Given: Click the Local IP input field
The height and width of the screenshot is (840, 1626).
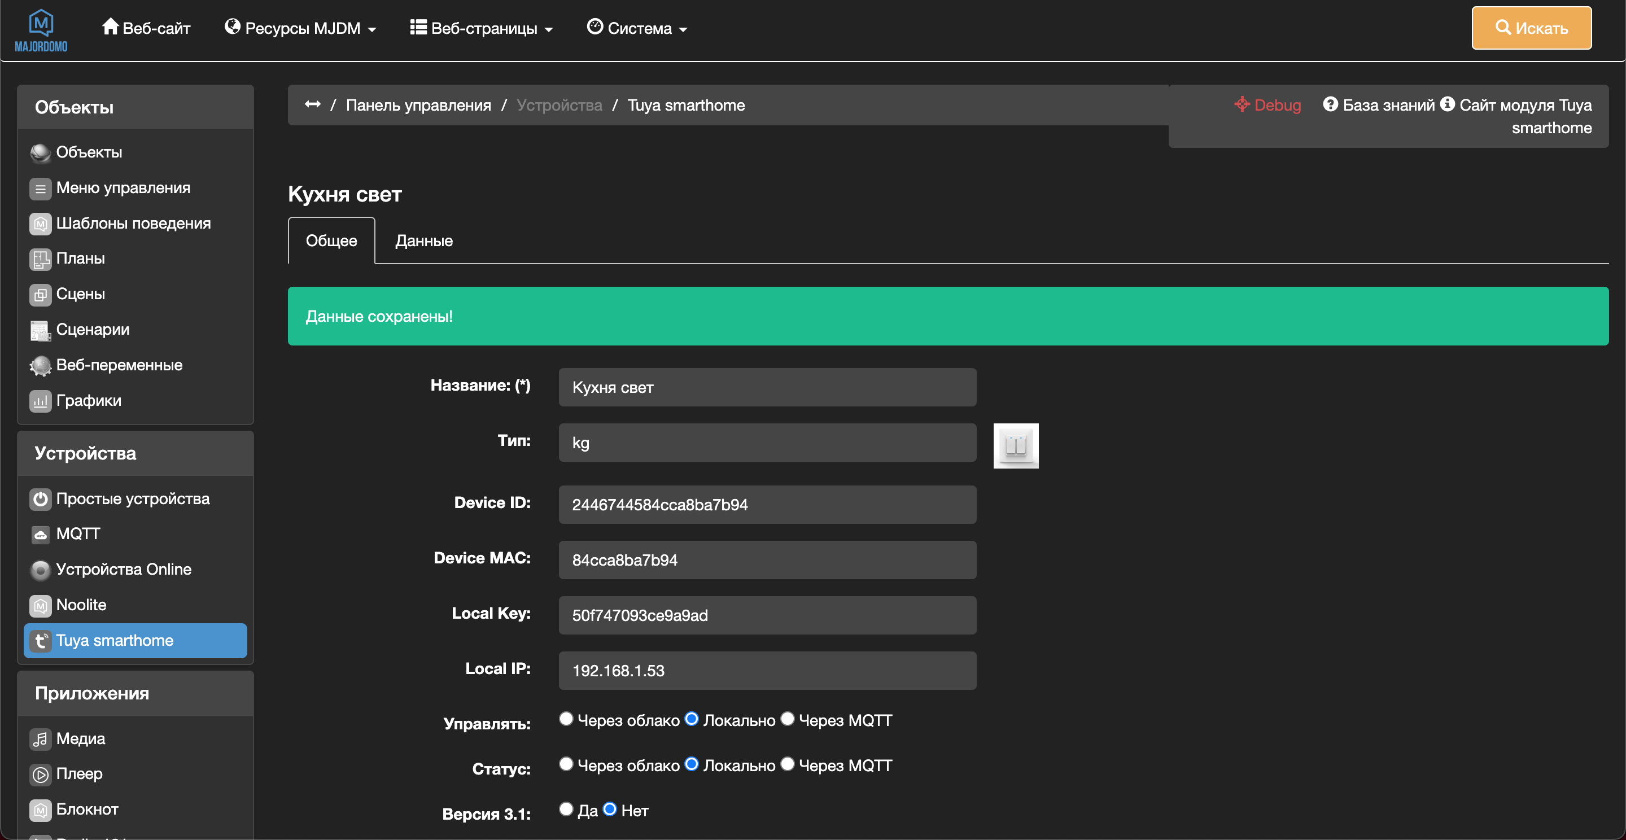Looking at the screenshot, I should [767, 670].
